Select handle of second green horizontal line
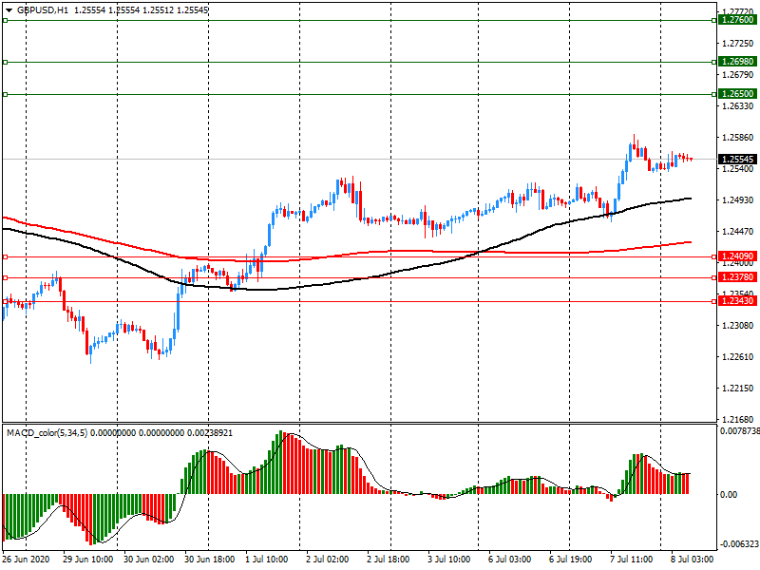The width and height of the screenshot is (760, 570). pyautogui.click(x=5, y=63)
